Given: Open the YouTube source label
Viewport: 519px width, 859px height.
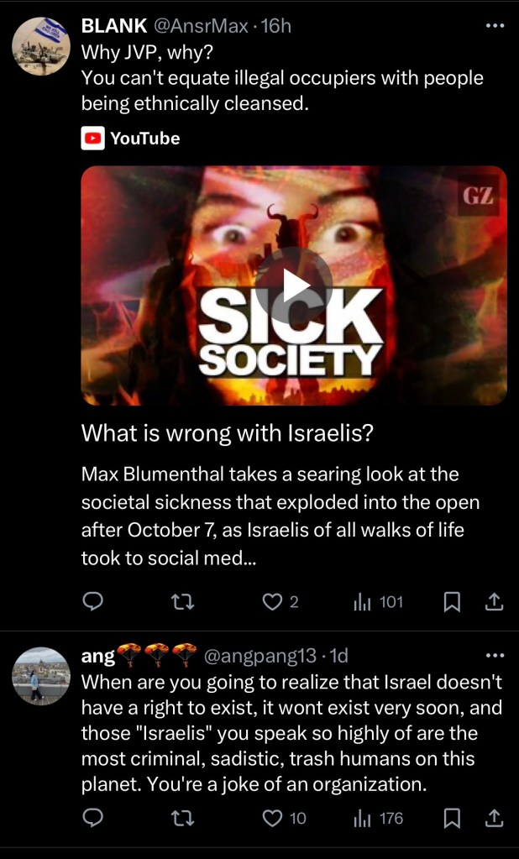Looking at the screenshot, I should (x=130, y=138).
